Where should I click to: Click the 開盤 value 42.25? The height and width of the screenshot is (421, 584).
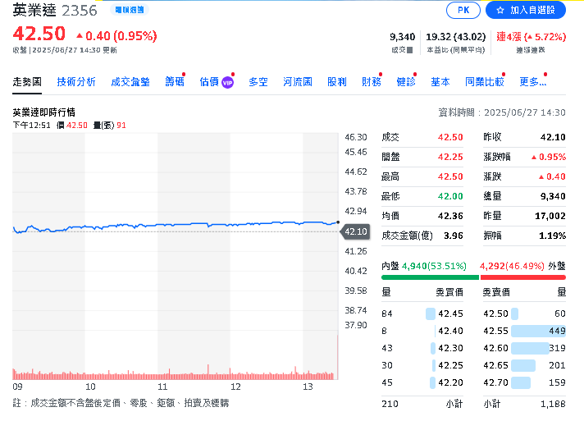click(450, 157)
